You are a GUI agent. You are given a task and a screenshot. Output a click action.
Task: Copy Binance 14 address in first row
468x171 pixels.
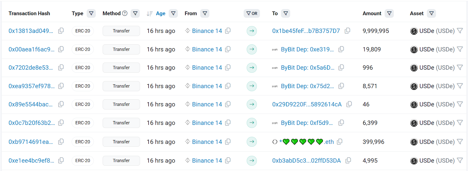(x=228, y=31)
